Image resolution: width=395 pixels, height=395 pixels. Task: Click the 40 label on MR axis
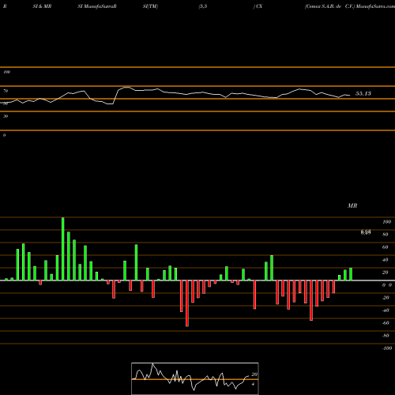click(x=386, y=260)
